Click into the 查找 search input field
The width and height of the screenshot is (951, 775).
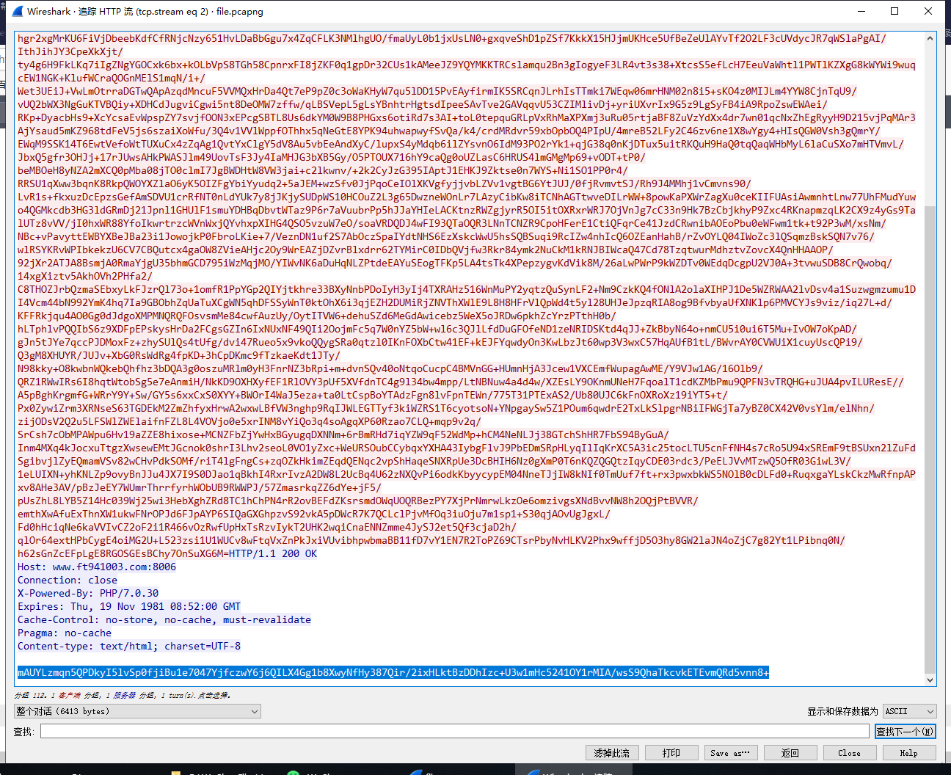click(454, 732)
